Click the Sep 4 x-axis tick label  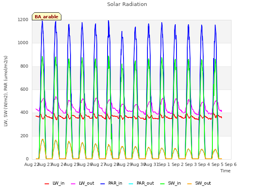[x=204, y=164]
